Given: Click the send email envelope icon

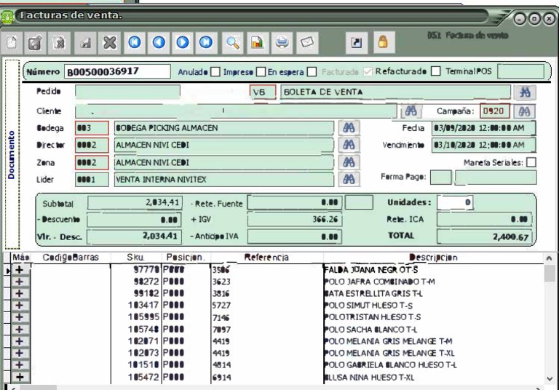Looking at the screenshot, I should click(x=307, y=42).
